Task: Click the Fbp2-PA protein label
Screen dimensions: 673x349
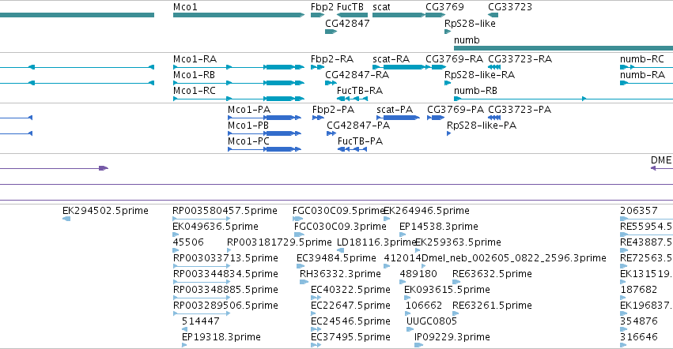Action: (333, 109)
